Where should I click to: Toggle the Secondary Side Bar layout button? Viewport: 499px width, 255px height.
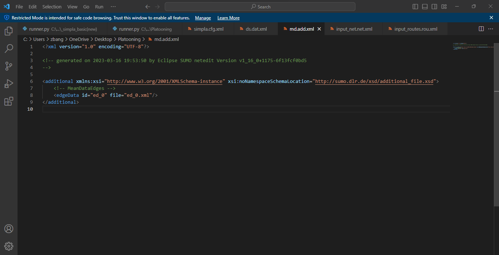434,7
